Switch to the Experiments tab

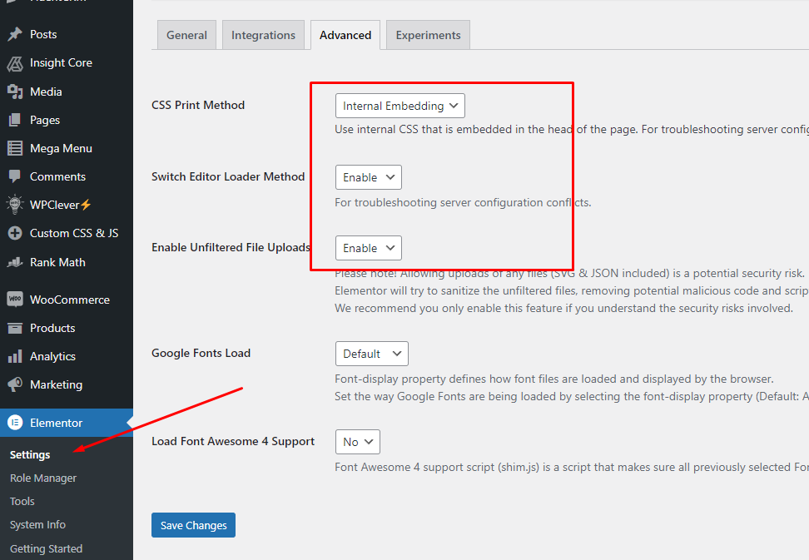click(429, 35)
